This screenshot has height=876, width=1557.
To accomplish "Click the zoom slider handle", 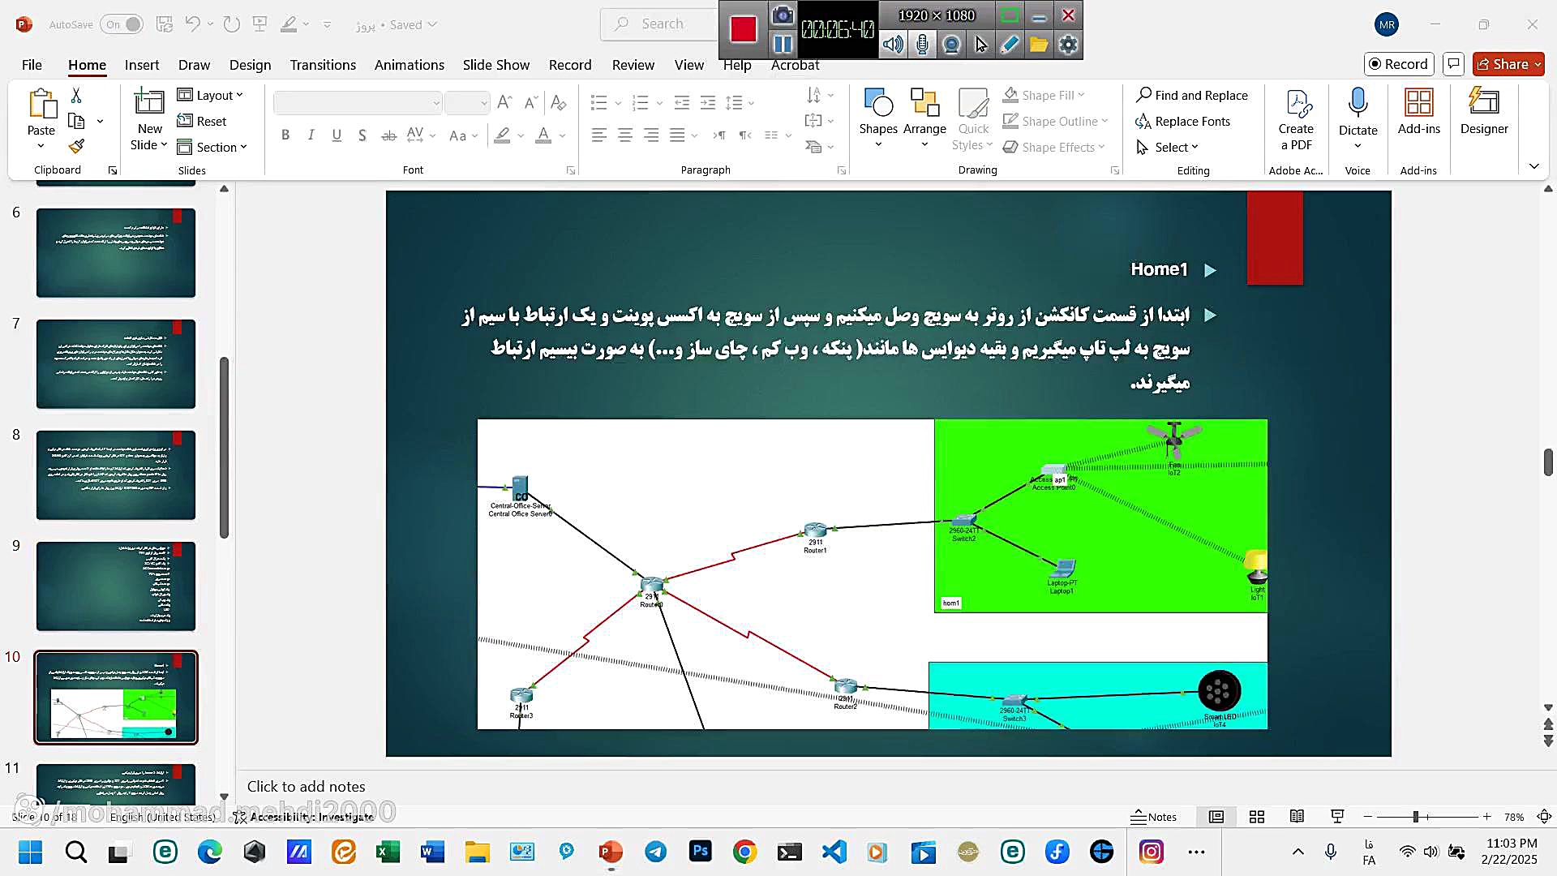I will pyautogui.click(x=1415, y=817).
